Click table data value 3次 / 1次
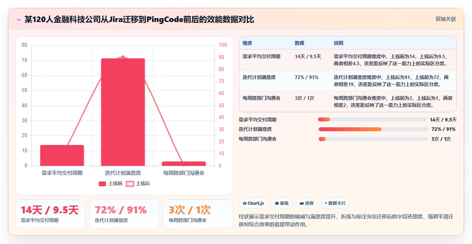 tap(305, 98)
